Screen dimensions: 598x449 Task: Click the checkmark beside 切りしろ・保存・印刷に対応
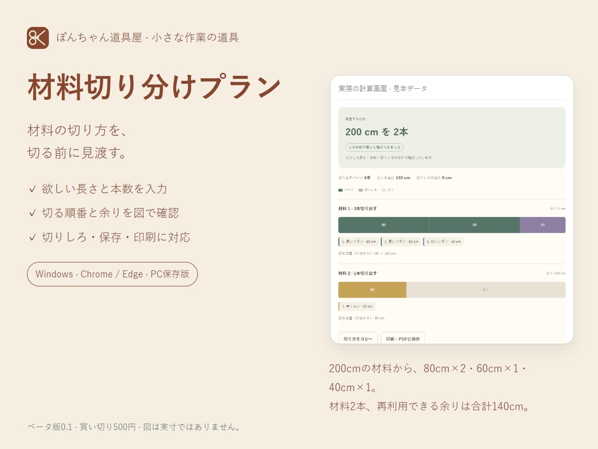(33, 237)
